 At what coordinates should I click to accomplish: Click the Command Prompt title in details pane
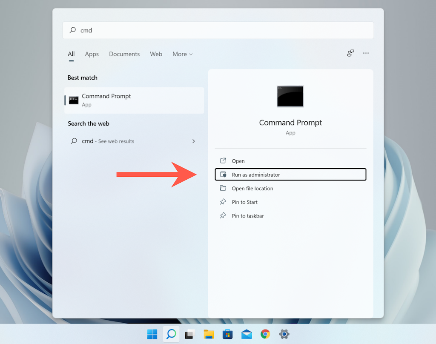pos(290,123)
